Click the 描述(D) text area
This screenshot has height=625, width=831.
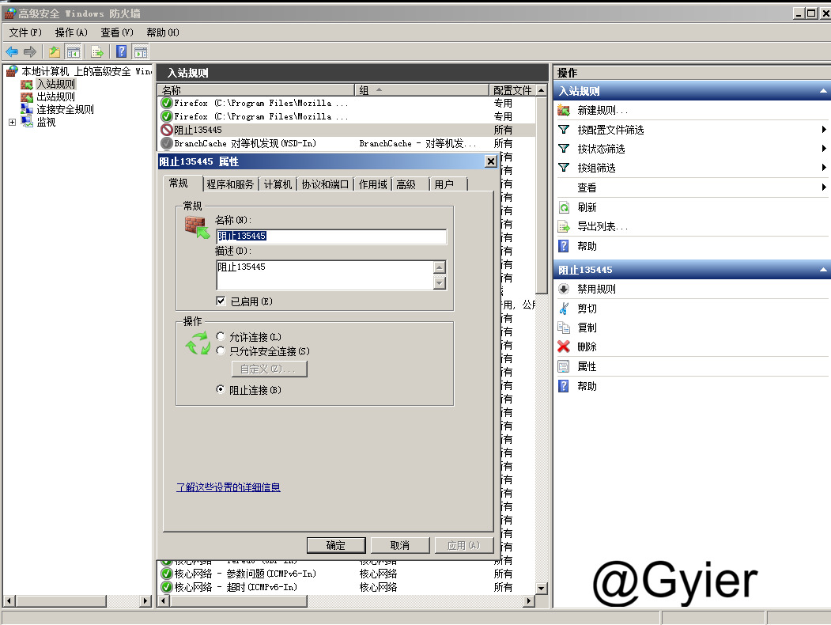[x=325, y=275]
